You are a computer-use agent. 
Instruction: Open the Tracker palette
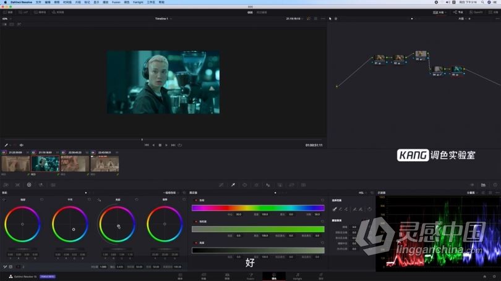tap(256, 185)
